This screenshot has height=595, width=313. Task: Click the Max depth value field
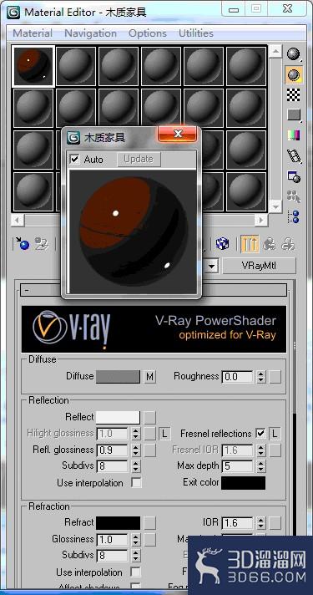pyautogui.click(x=237, y=466)
